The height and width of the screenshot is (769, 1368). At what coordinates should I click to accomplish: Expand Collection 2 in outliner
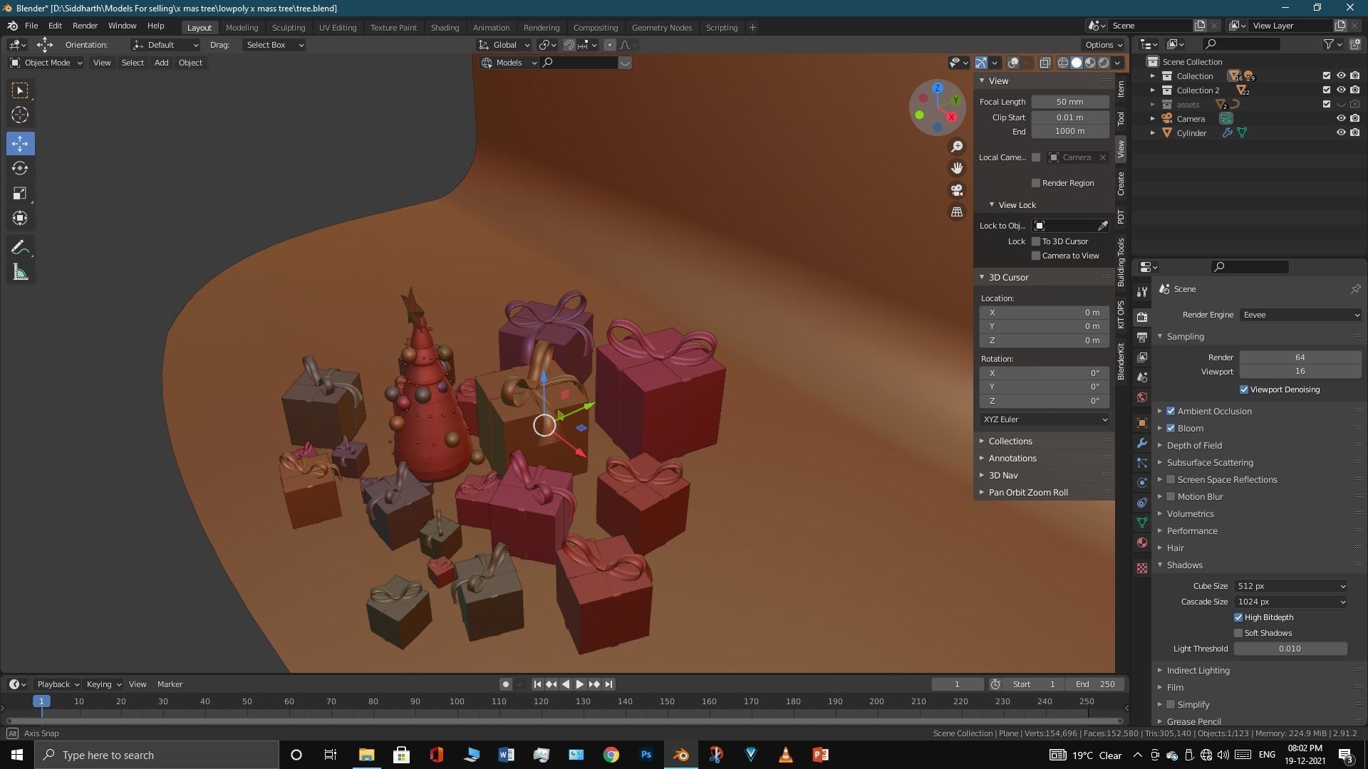tap(1152, 90)
